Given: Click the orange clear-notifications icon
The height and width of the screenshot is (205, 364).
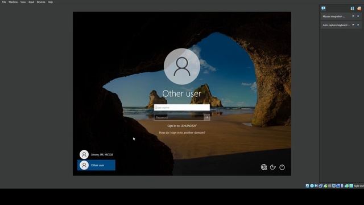Looking at the screenshot, I should pyautogui.click(x=359, y=9).
